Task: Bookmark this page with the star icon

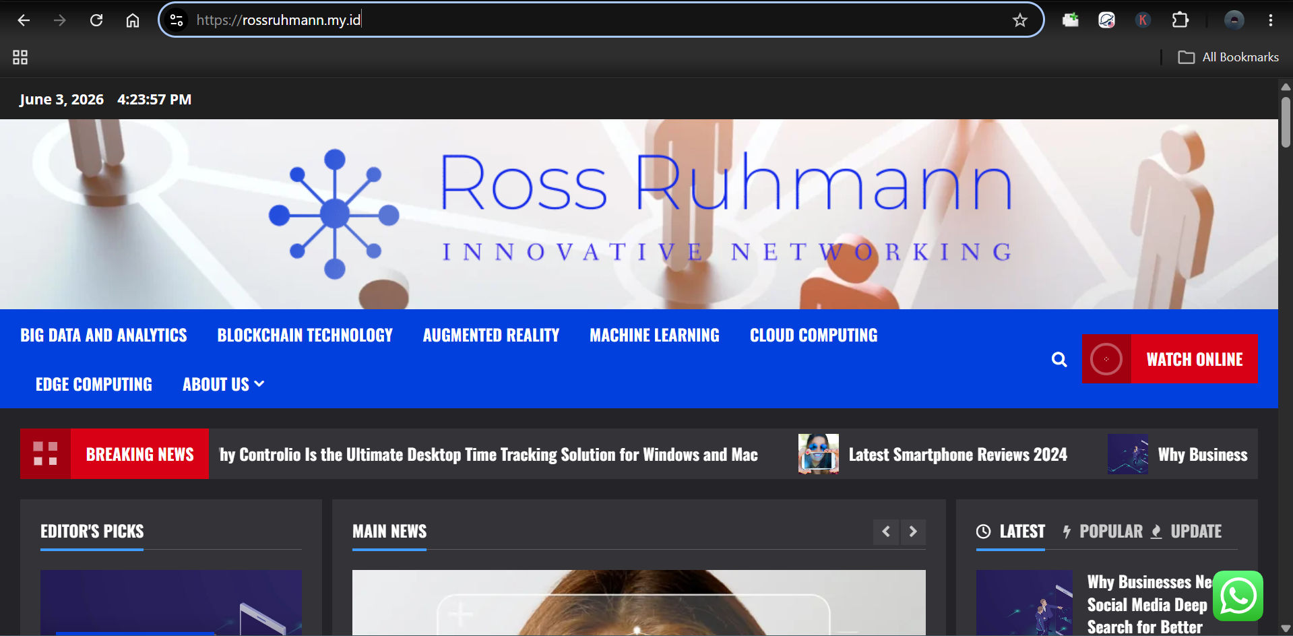Action: pyautogui.click(x=1020, y=20)
